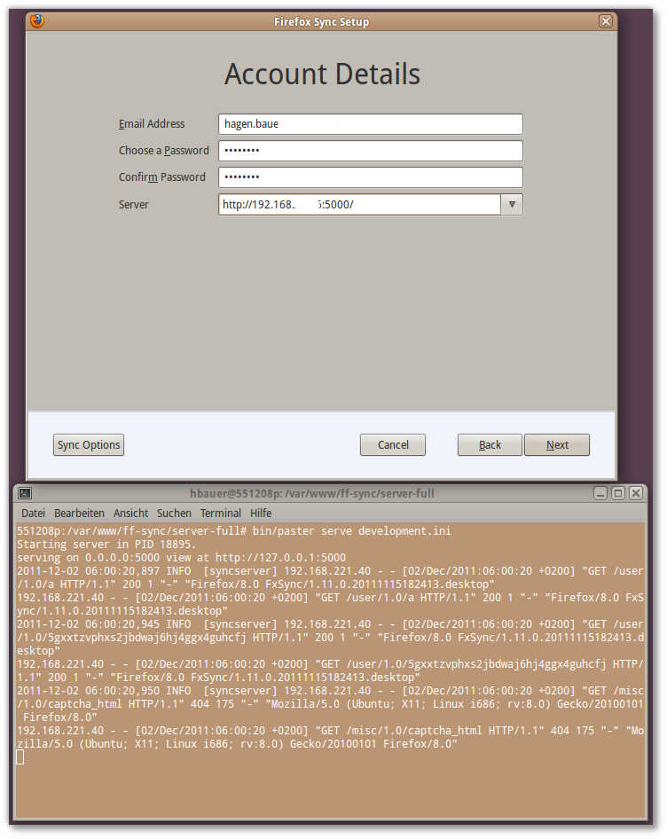Focus the Email Address field

(x=371, y=124)
